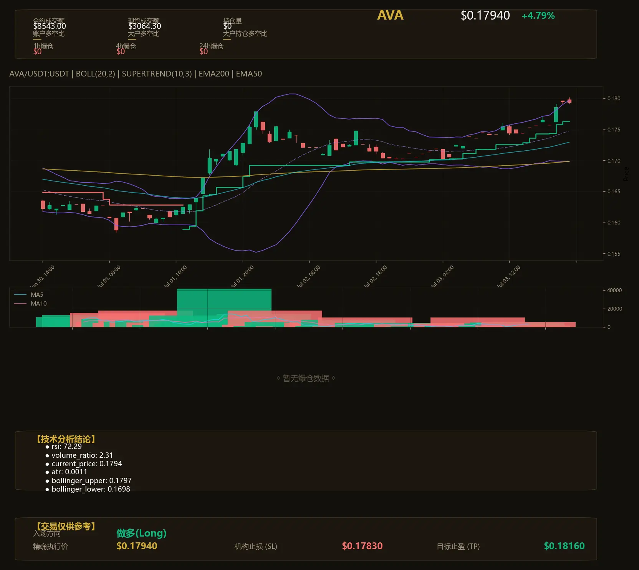Click the tallest green volume bar
This screenshot has width=639, height=570.
pyautogui.click(x=224, y=307)
